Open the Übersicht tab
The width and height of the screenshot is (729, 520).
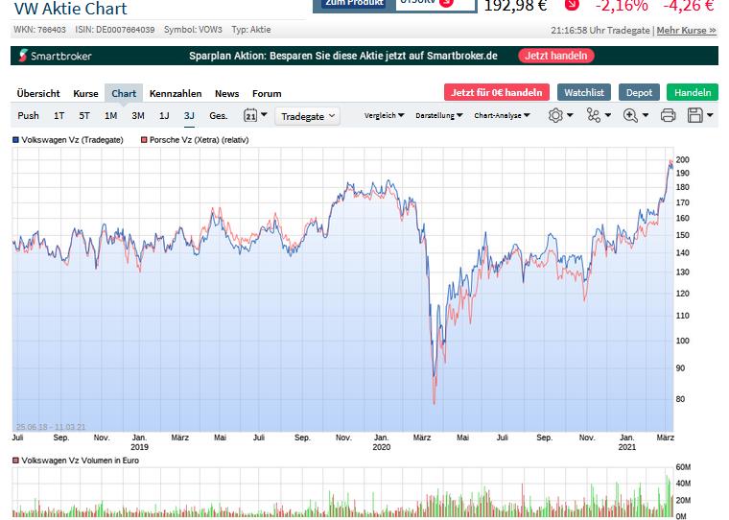pyautogui.click(x=38, y=93)
